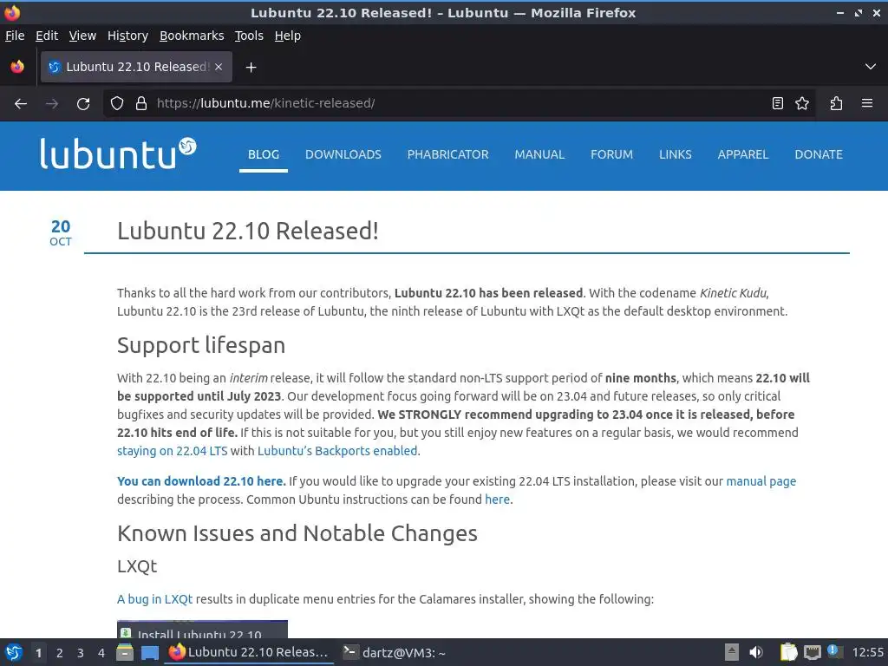Screen dimensions: 888x666
Task: Open the PHABRICATOR nav link
Action: point(448,154)
